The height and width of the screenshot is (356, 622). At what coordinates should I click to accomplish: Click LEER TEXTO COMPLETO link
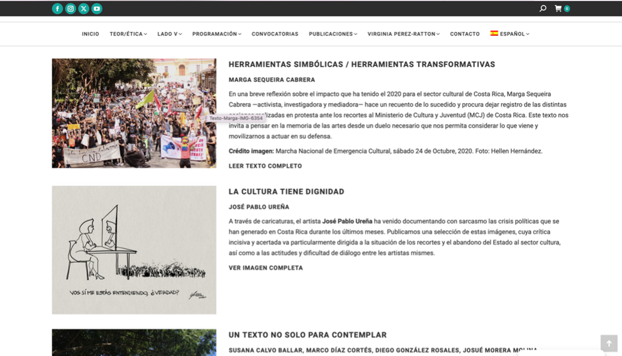[265, 166]
